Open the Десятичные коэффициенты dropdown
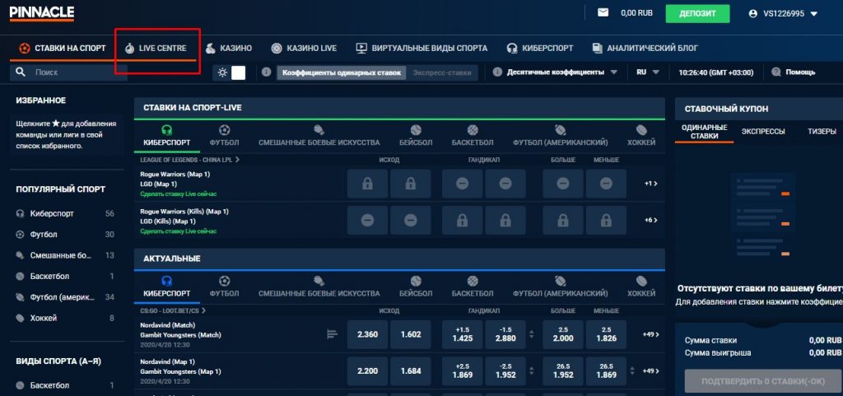The height and width of the screenshot is (396, 843). pos(556,72)
